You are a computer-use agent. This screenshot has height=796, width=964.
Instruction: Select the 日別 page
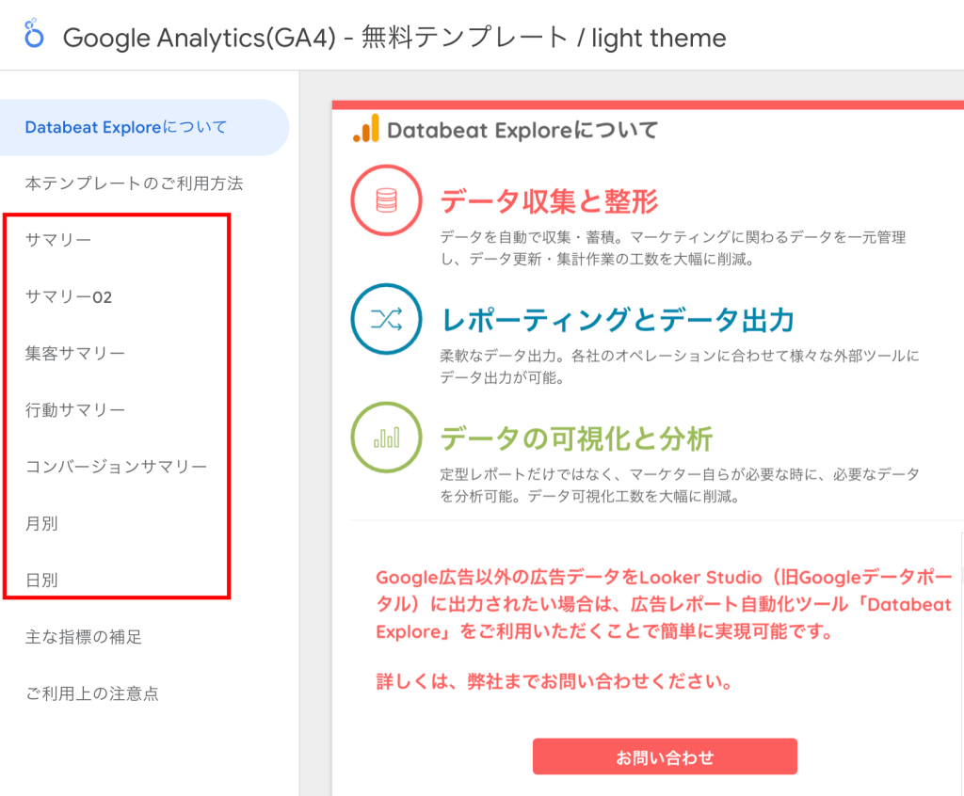point(41,581)
